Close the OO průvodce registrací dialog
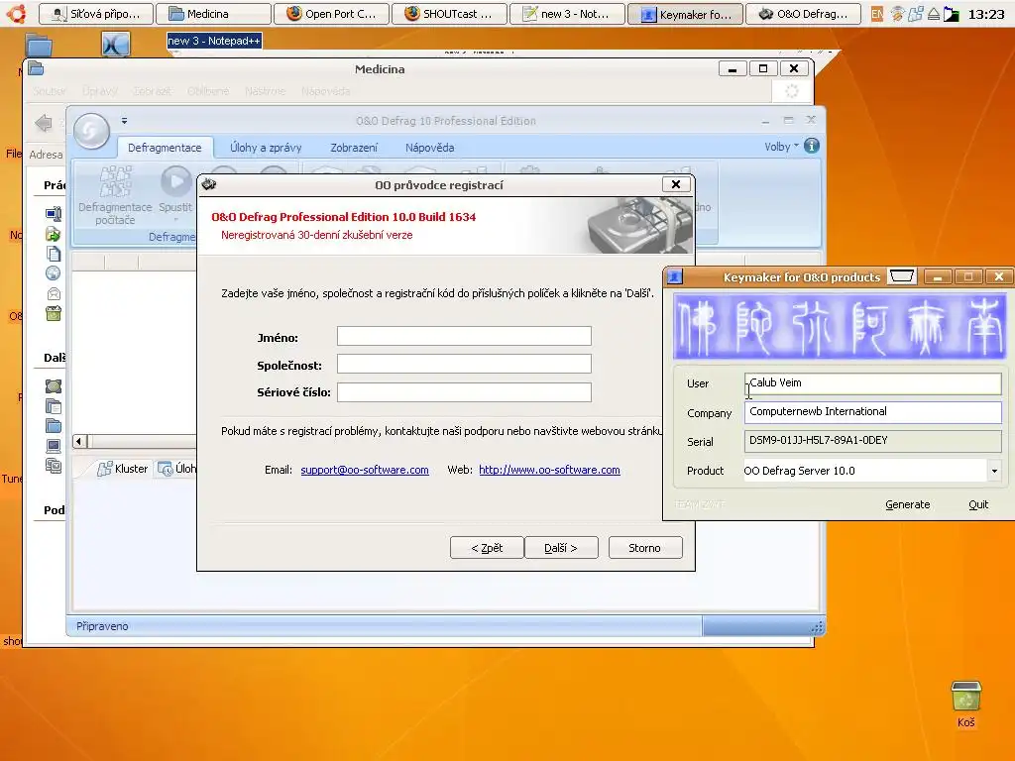The image size is (1015, 761). (676, 184)
